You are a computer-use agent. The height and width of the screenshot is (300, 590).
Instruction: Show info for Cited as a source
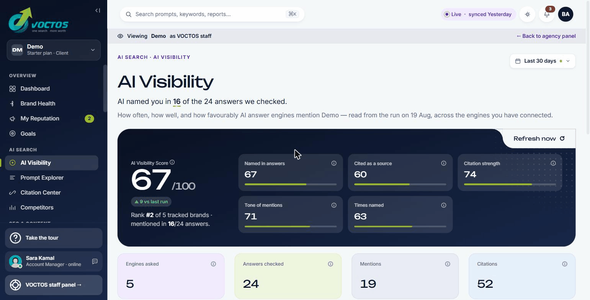tap(444, 163)
